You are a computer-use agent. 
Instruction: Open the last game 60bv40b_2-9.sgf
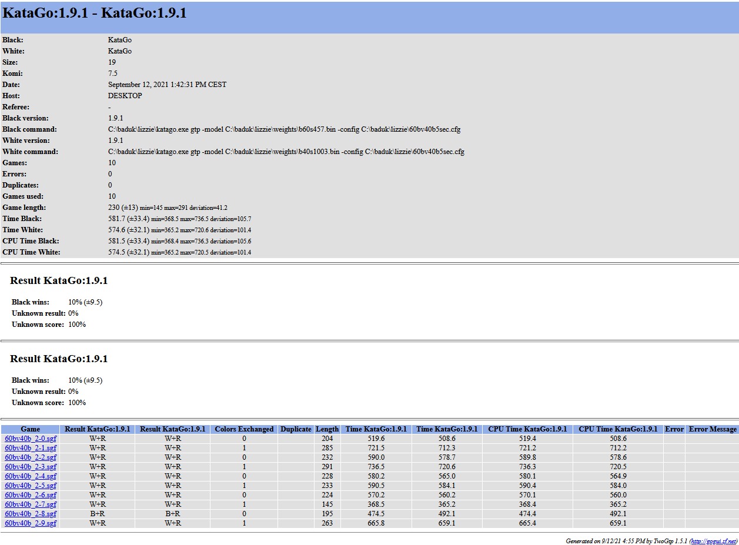click(31, 523)
